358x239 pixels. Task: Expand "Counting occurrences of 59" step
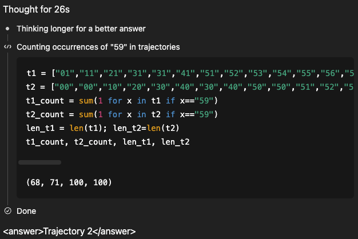tap(98, 46)
